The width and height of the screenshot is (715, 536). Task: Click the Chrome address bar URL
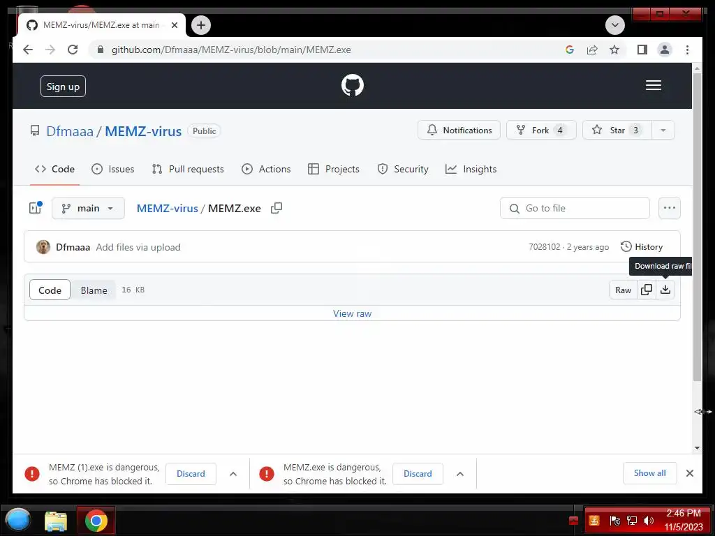[231, 50]
